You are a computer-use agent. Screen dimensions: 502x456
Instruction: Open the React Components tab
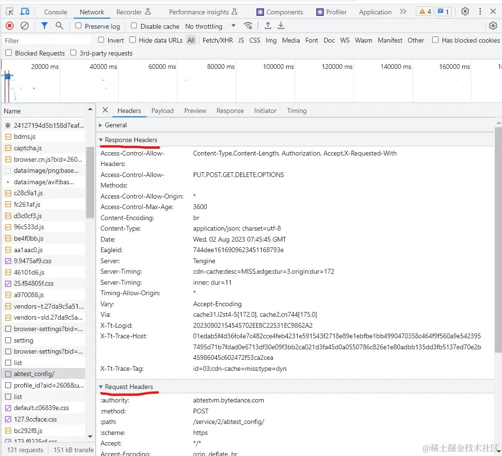280,12
